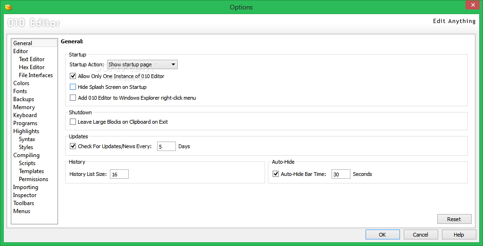This screenshot has width=483, height=246.
Task: Confirm with the OK button
Action: click(x=382, y=235)
